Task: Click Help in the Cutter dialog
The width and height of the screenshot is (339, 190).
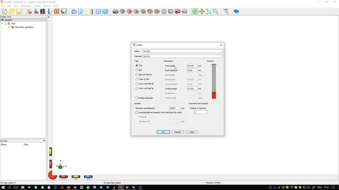Action: coord(192,132)
